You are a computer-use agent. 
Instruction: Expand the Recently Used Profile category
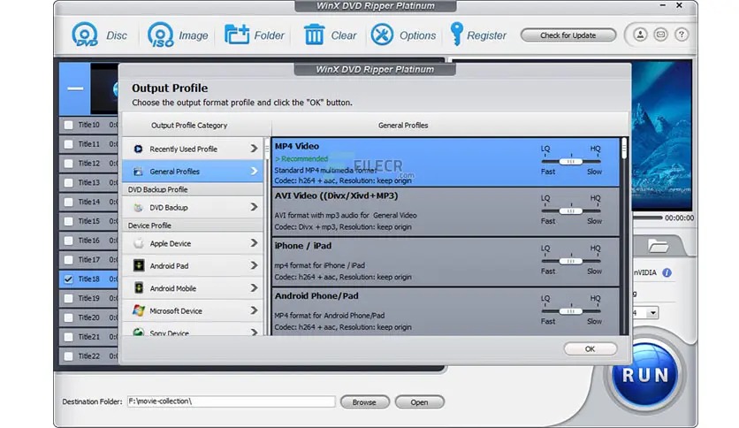193,149
